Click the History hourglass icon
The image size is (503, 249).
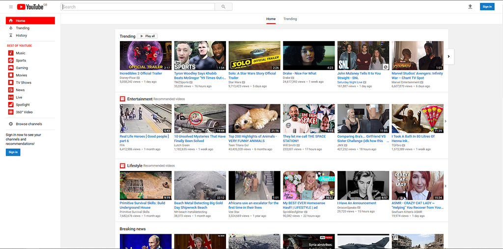click(11, 35)
